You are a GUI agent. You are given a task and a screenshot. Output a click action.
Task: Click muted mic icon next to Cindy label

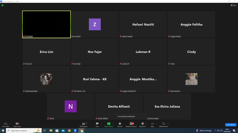(169, 64)
